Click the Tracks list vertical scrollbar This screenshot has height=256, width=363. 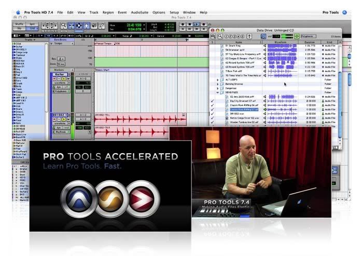pyautogui.click(x=47, y=78)
